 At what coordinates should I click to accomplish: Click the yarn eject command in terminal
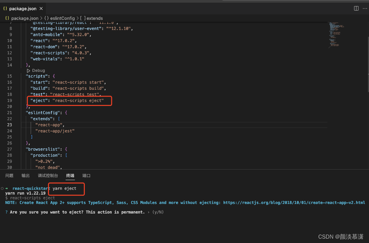(64, 188)
